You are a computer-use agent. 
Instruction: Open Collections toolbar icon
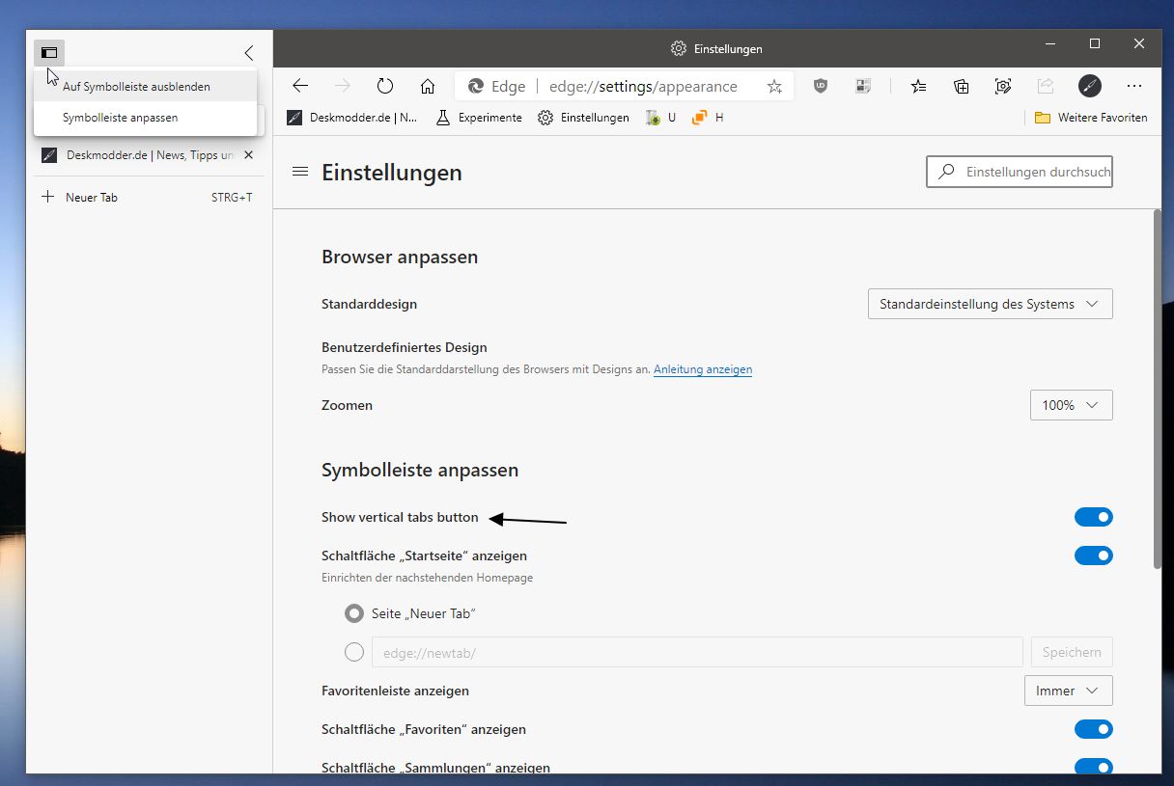pyautogui.click(x=962, y=86)
